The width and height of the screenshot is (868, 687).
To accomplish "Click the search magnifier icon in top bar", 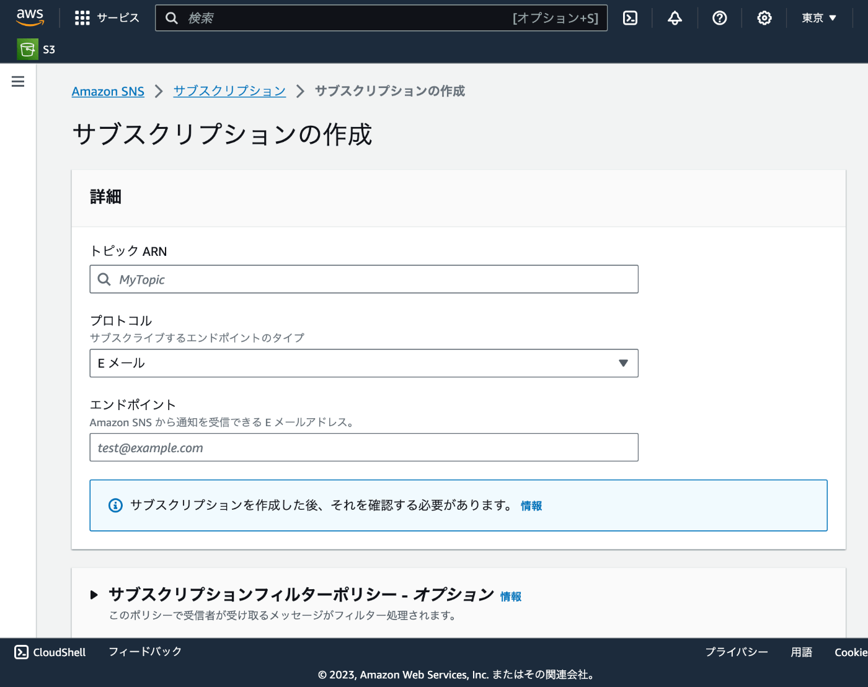I will click(x=172, y=18).
